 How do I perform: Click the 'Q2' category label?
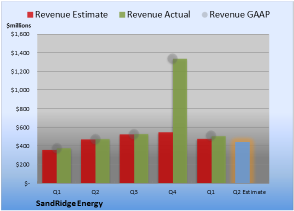95,192
